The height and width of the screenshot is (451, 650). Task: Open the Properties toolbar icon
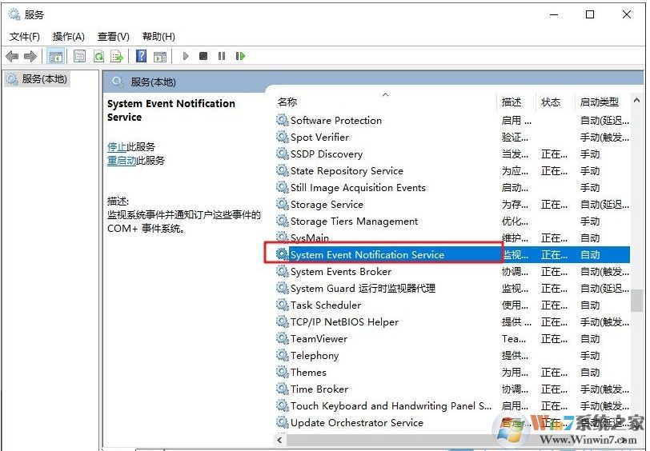[x=79, y=56]
